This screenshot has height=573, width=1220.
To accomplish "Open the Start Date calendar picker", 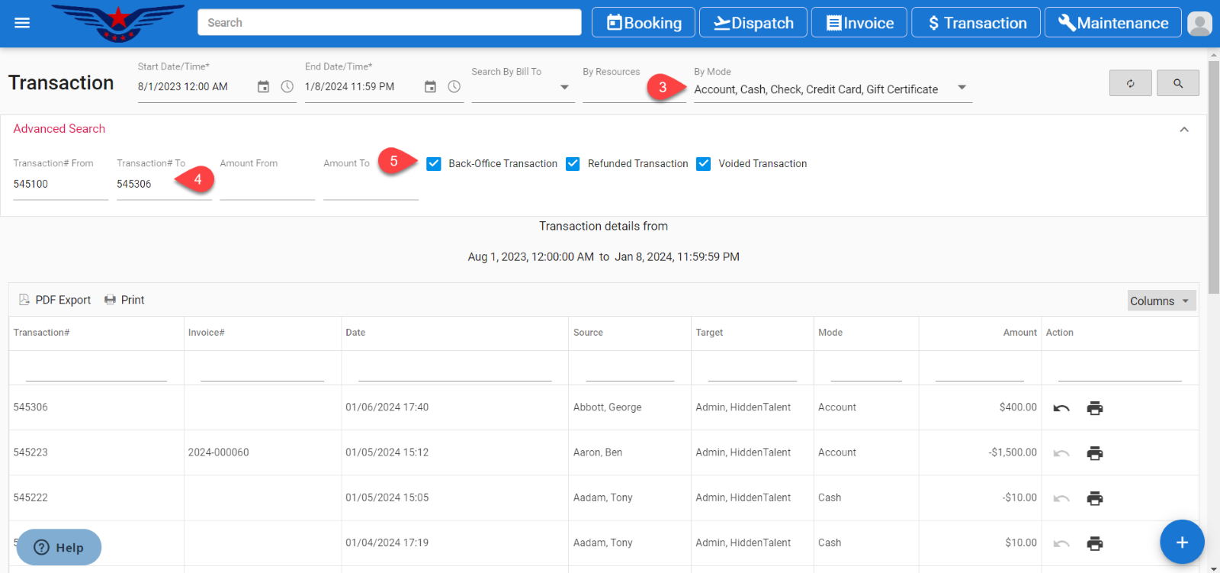I will pos(263,87).
